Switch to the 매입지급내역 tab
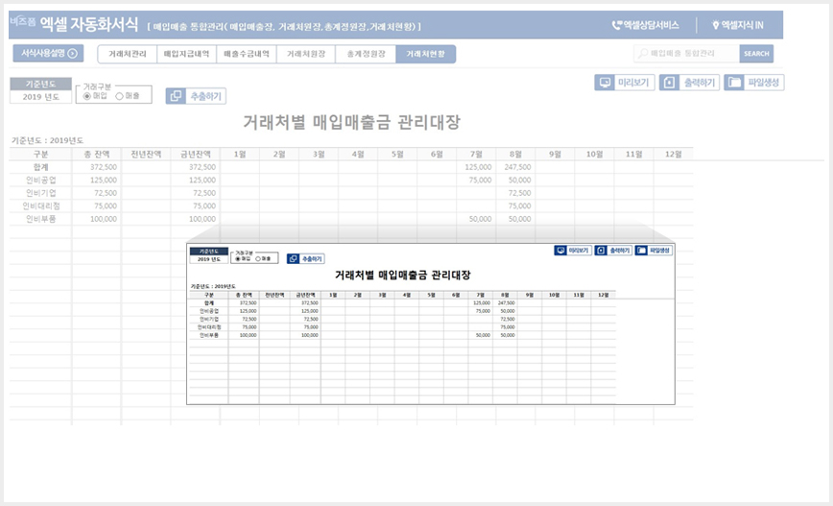Viewport: 833px width, 506px height. [186, 54]
